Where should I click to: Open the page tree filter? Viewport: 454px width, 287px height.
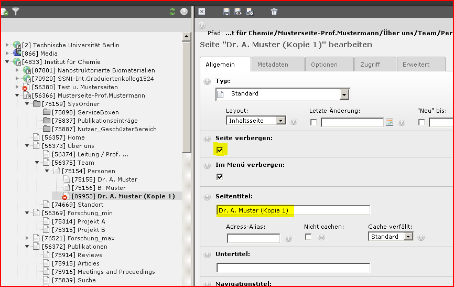coord(16,12)
